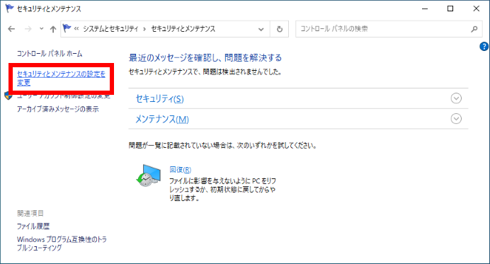This screenshot has height=264, width=490.
Task: Click システムとセキュリティ breadcrumb
Action: tap(110, 29)
